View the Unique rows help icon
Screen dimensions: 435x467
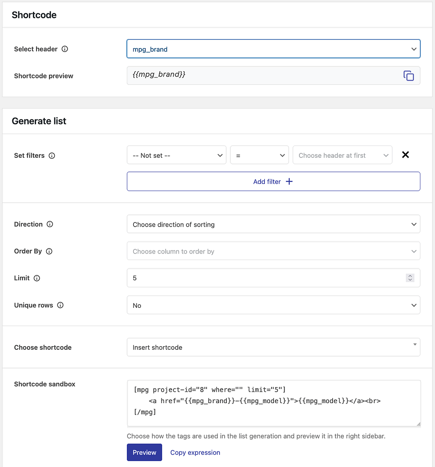tap(60, 305)
